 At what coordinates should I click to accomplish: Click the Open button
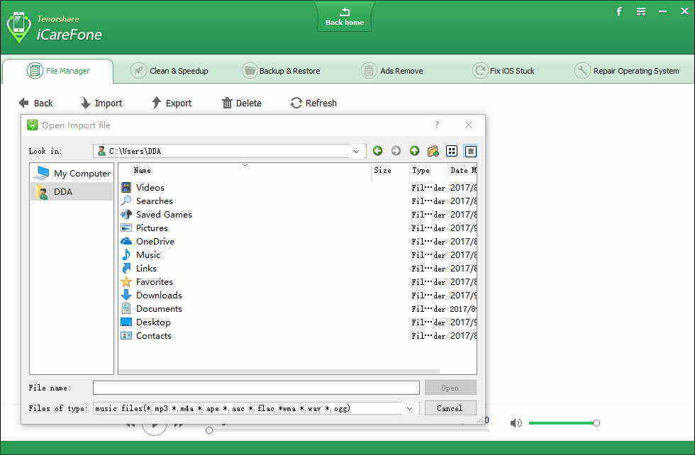pos(450,388)
